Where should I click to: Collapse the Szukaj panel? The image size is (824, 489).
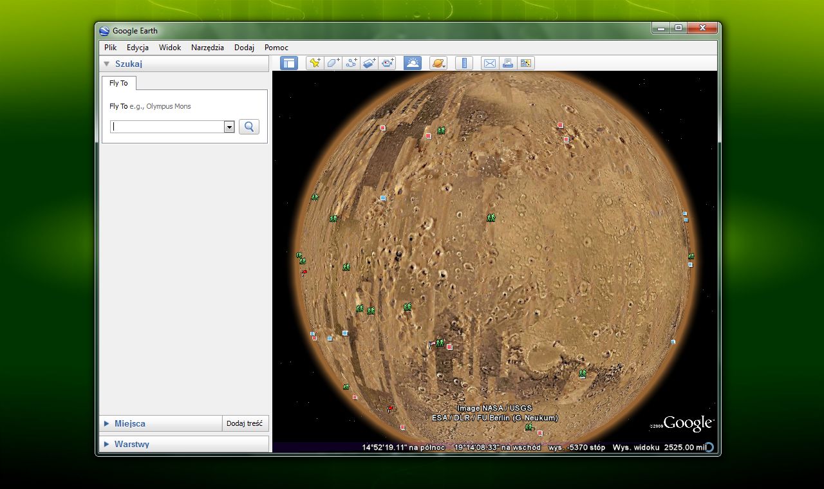coord(107,64)
